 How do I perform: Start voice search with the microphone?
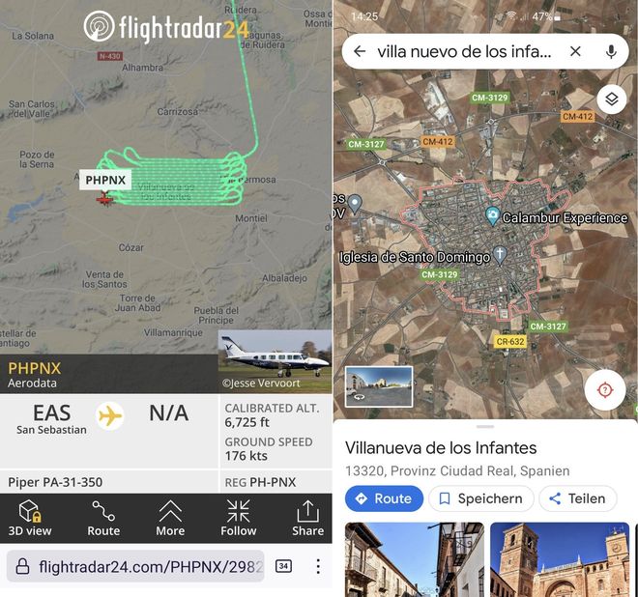(x=611, y=51)
